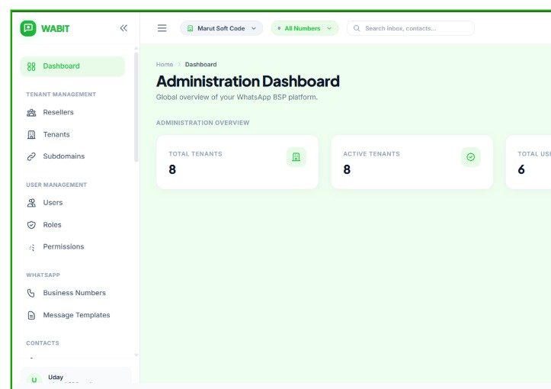Open Dashboard in the sidebar
The width and height of the screenshot is (551, 389).
(x=72, y=66)
